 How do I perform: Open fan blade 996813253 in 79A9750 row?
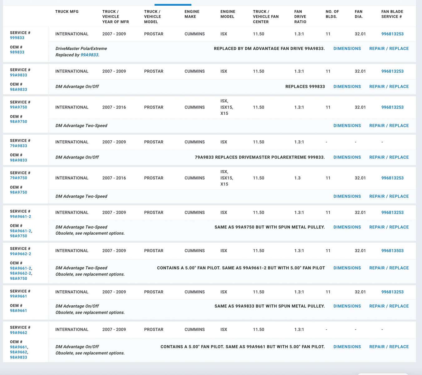click(392, 178)
